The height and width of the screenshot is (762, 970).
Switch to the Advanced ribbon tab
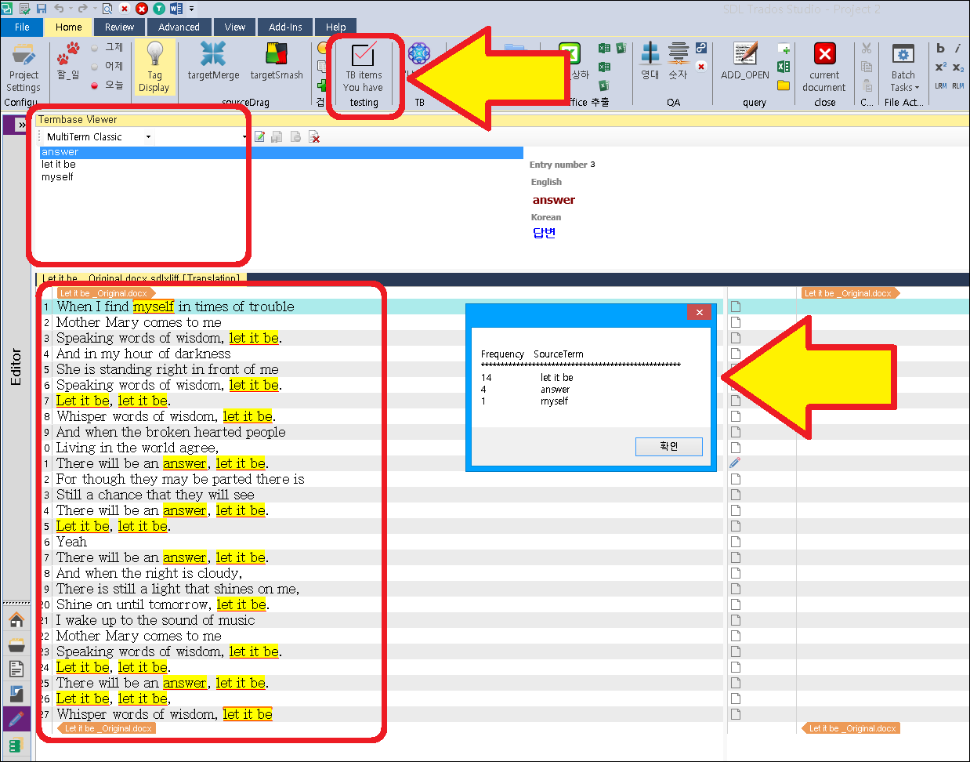pyautogui.click(x=179, y=27)
